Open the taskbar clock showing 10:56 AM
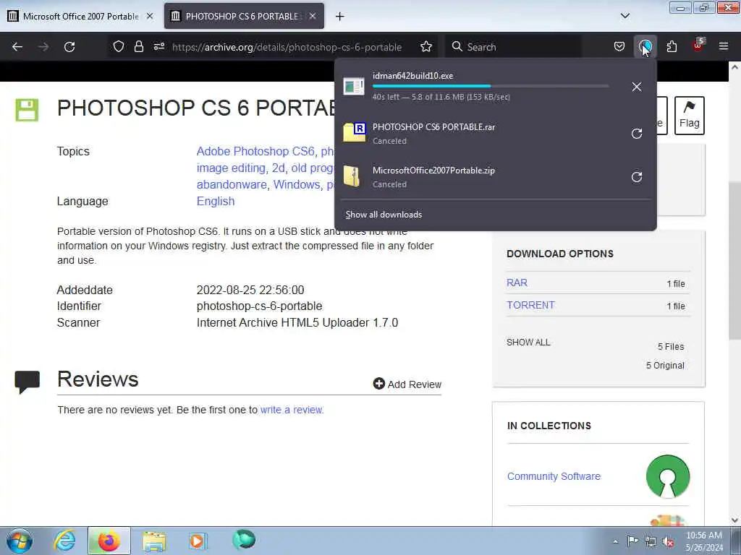Screen dimensions: 741x555 703,541
